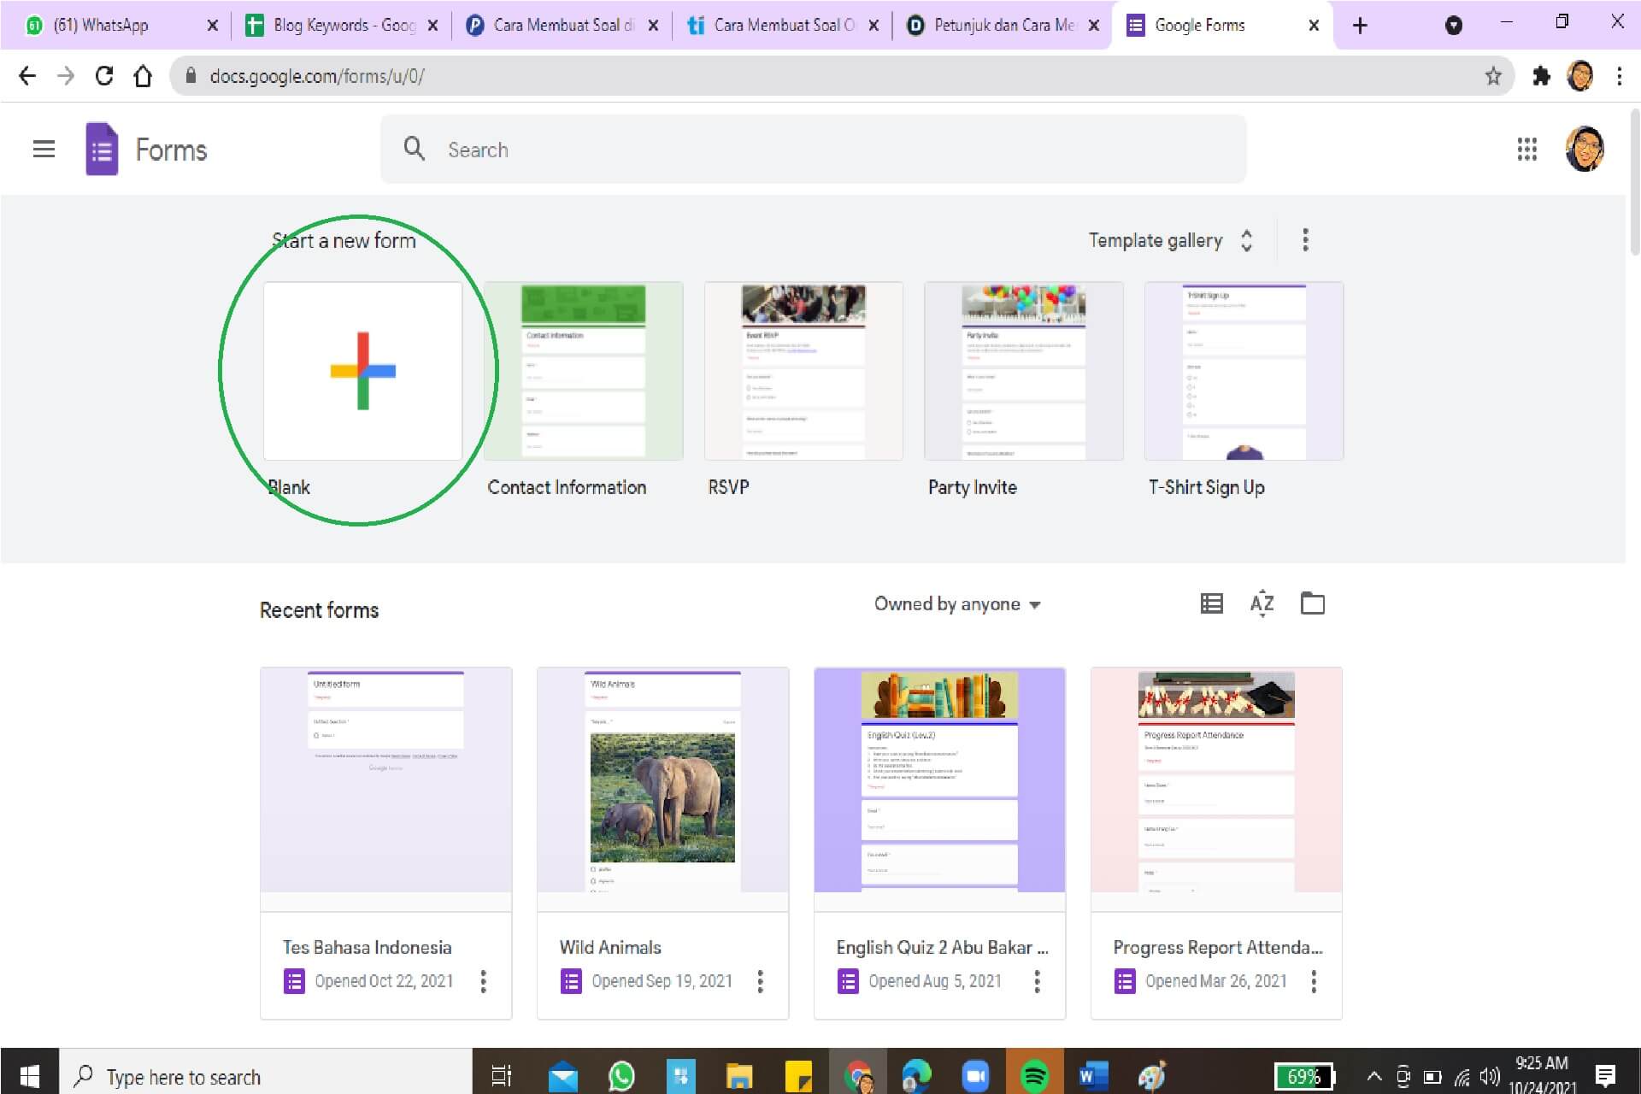Click three-dot menu on Wild Animals form
This screenshot has height=1094, width=1641.
pos(760,980)
